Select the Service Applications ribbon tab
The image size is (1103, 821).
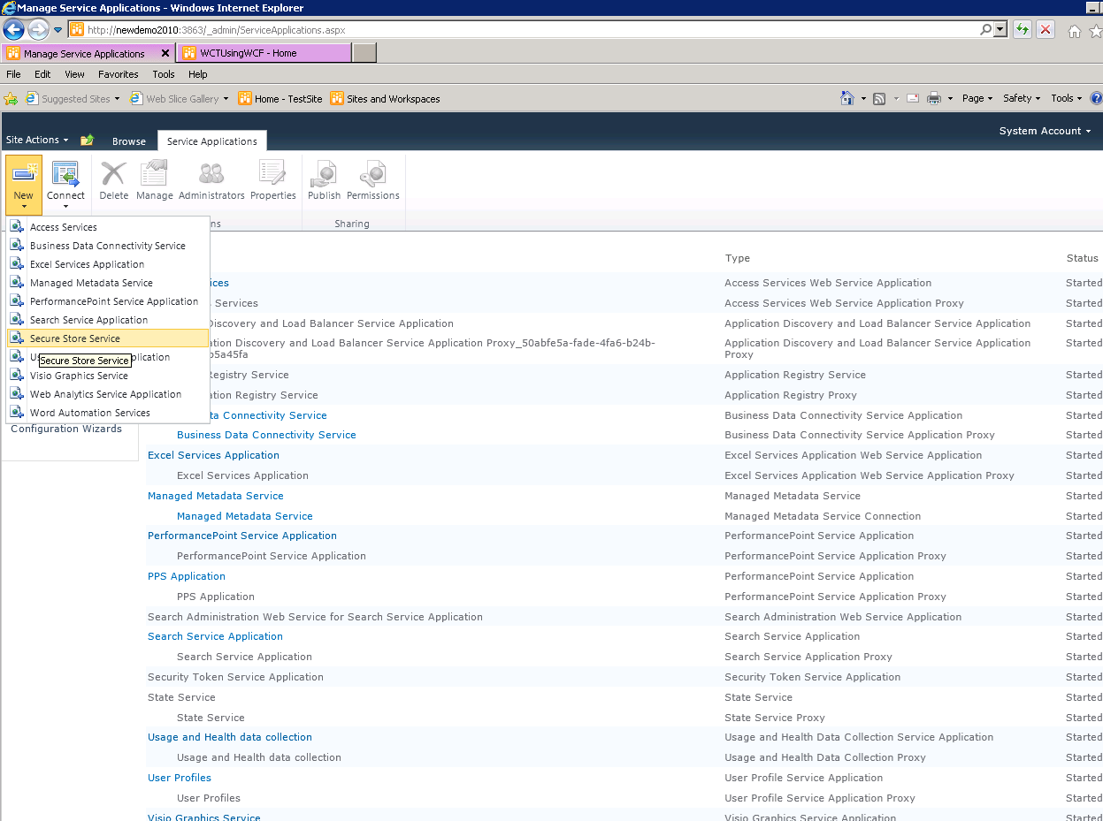211,141
